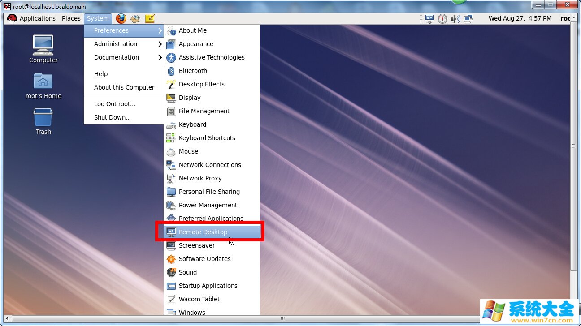Open the Firefox browser launcher icon

[121, 18]
